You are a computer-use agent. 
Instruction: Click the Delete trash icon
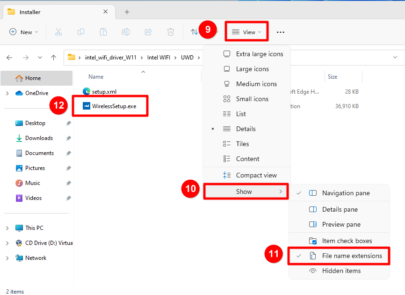tap(171, 32)
